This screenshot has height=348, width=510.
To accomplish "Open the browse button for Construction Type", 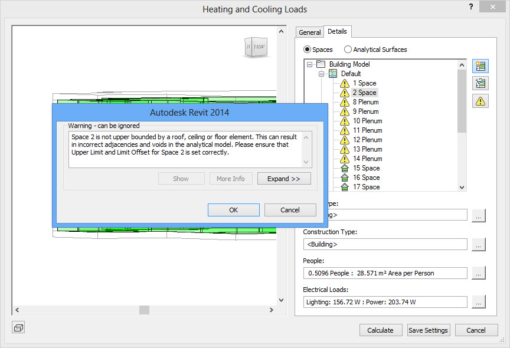I will coord(478,245).
